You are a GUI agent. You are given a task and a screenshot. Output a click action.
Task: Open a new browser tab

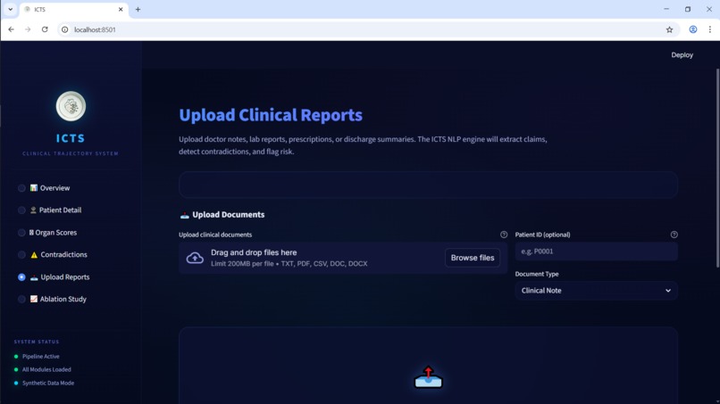click(138, 9)
